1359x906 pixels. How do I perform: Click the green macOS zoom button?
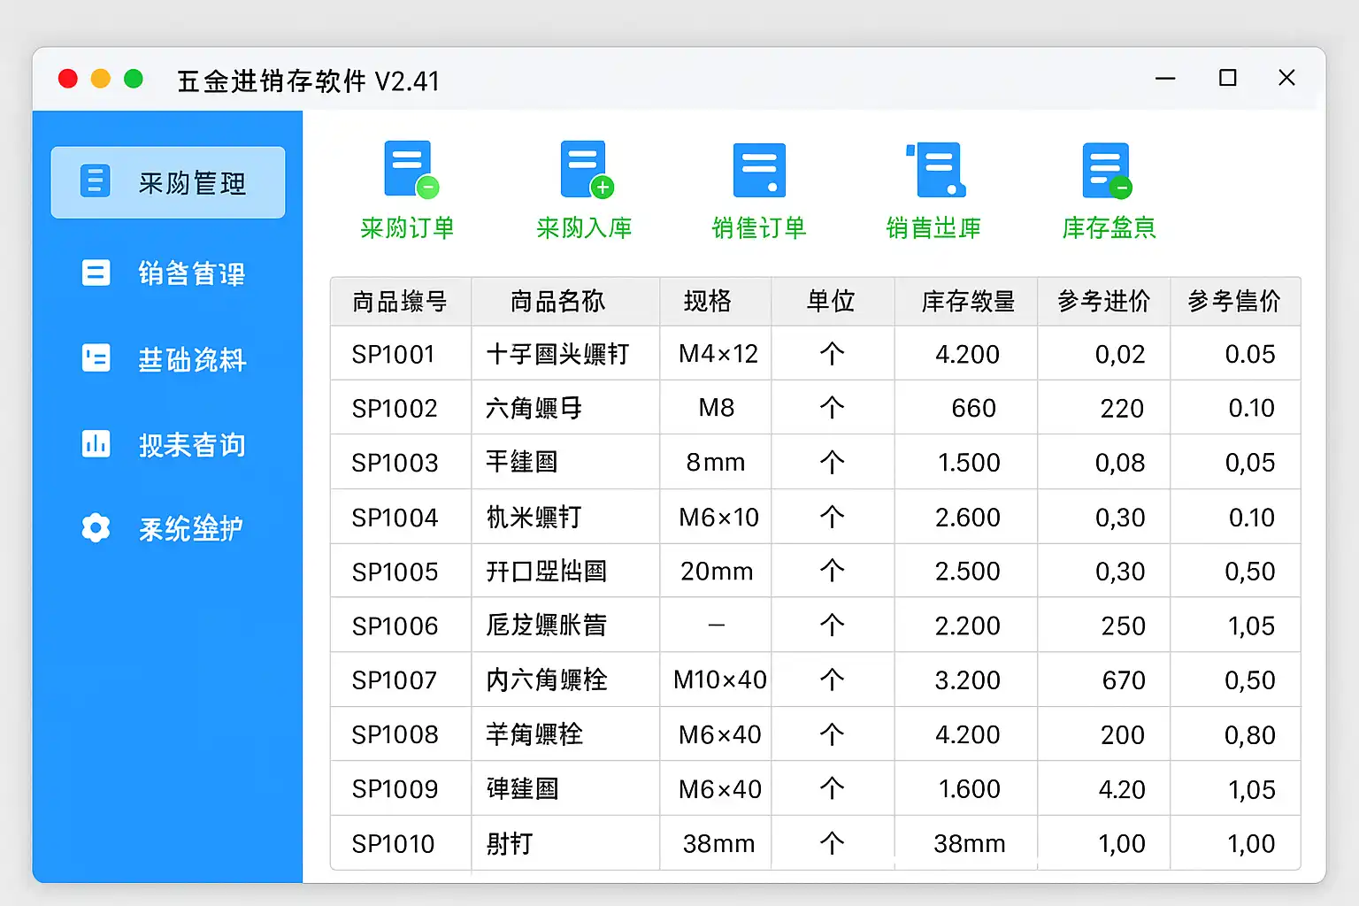click(134, 79)
